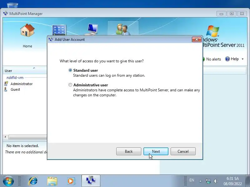Click the volume speaker tray icon
Screen dimensions: 250x187
[x=216, y=181]
